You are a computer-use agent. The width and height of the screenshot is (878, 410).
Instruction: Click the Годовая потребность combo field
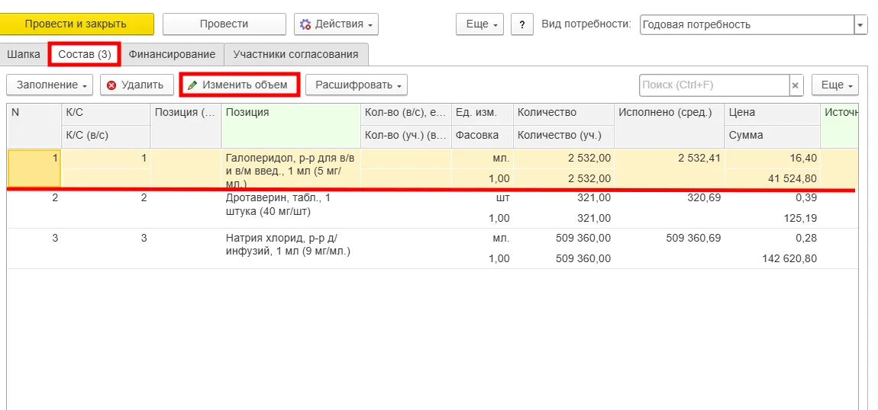747,24
